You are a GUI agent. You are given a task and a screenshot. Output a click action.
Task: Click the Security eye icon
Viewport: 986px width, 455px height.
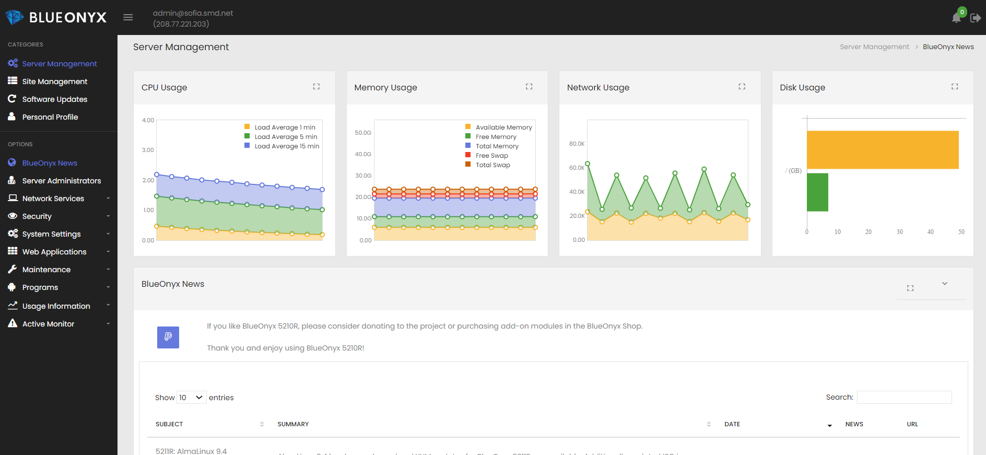point(13,216)
